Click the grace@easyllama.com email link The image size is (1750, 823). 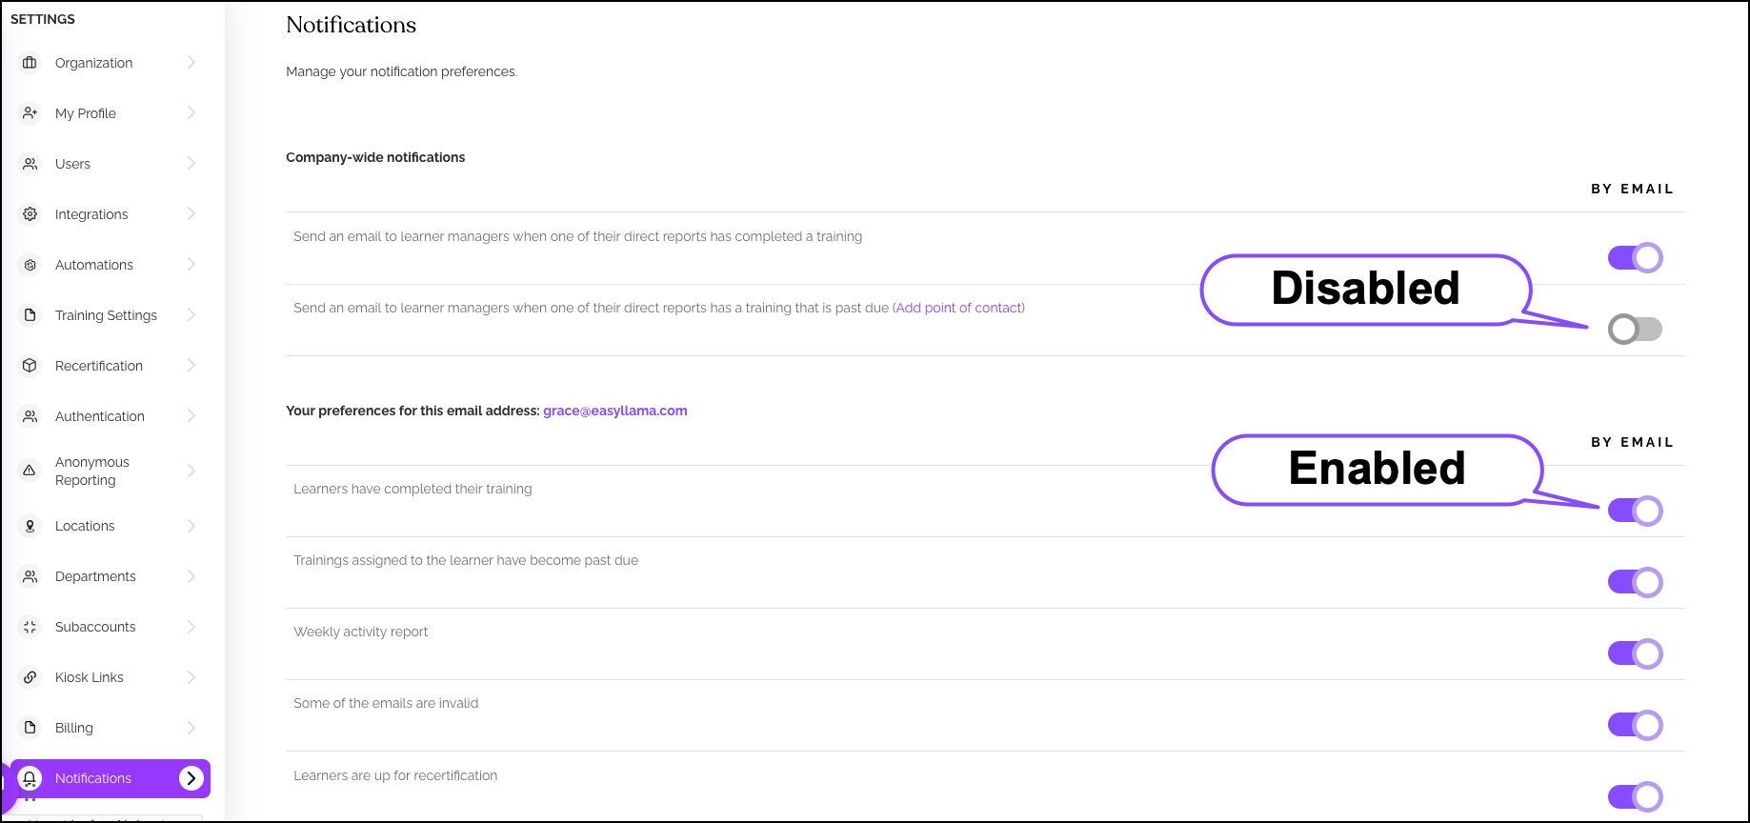click(x=614, y=411)
